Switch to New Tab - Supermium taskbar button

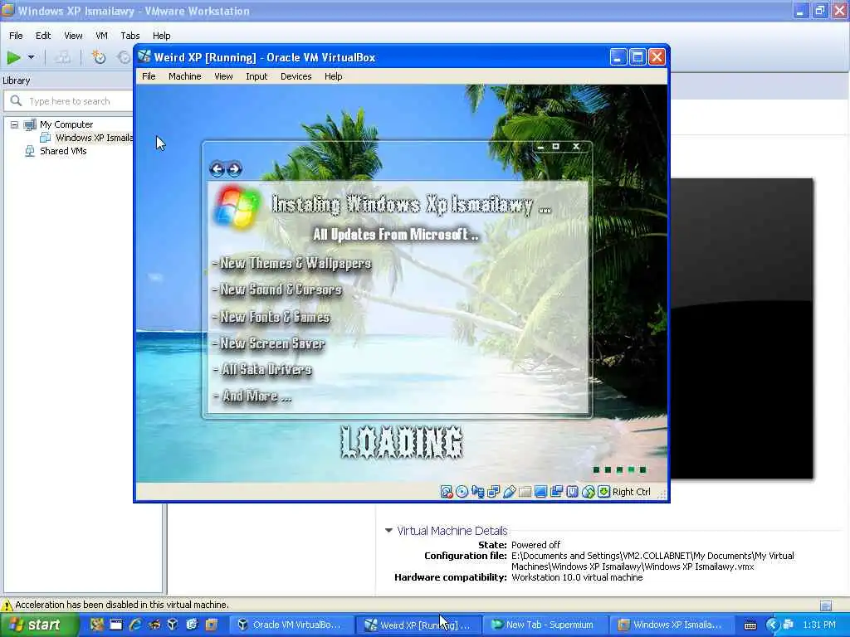544,625
